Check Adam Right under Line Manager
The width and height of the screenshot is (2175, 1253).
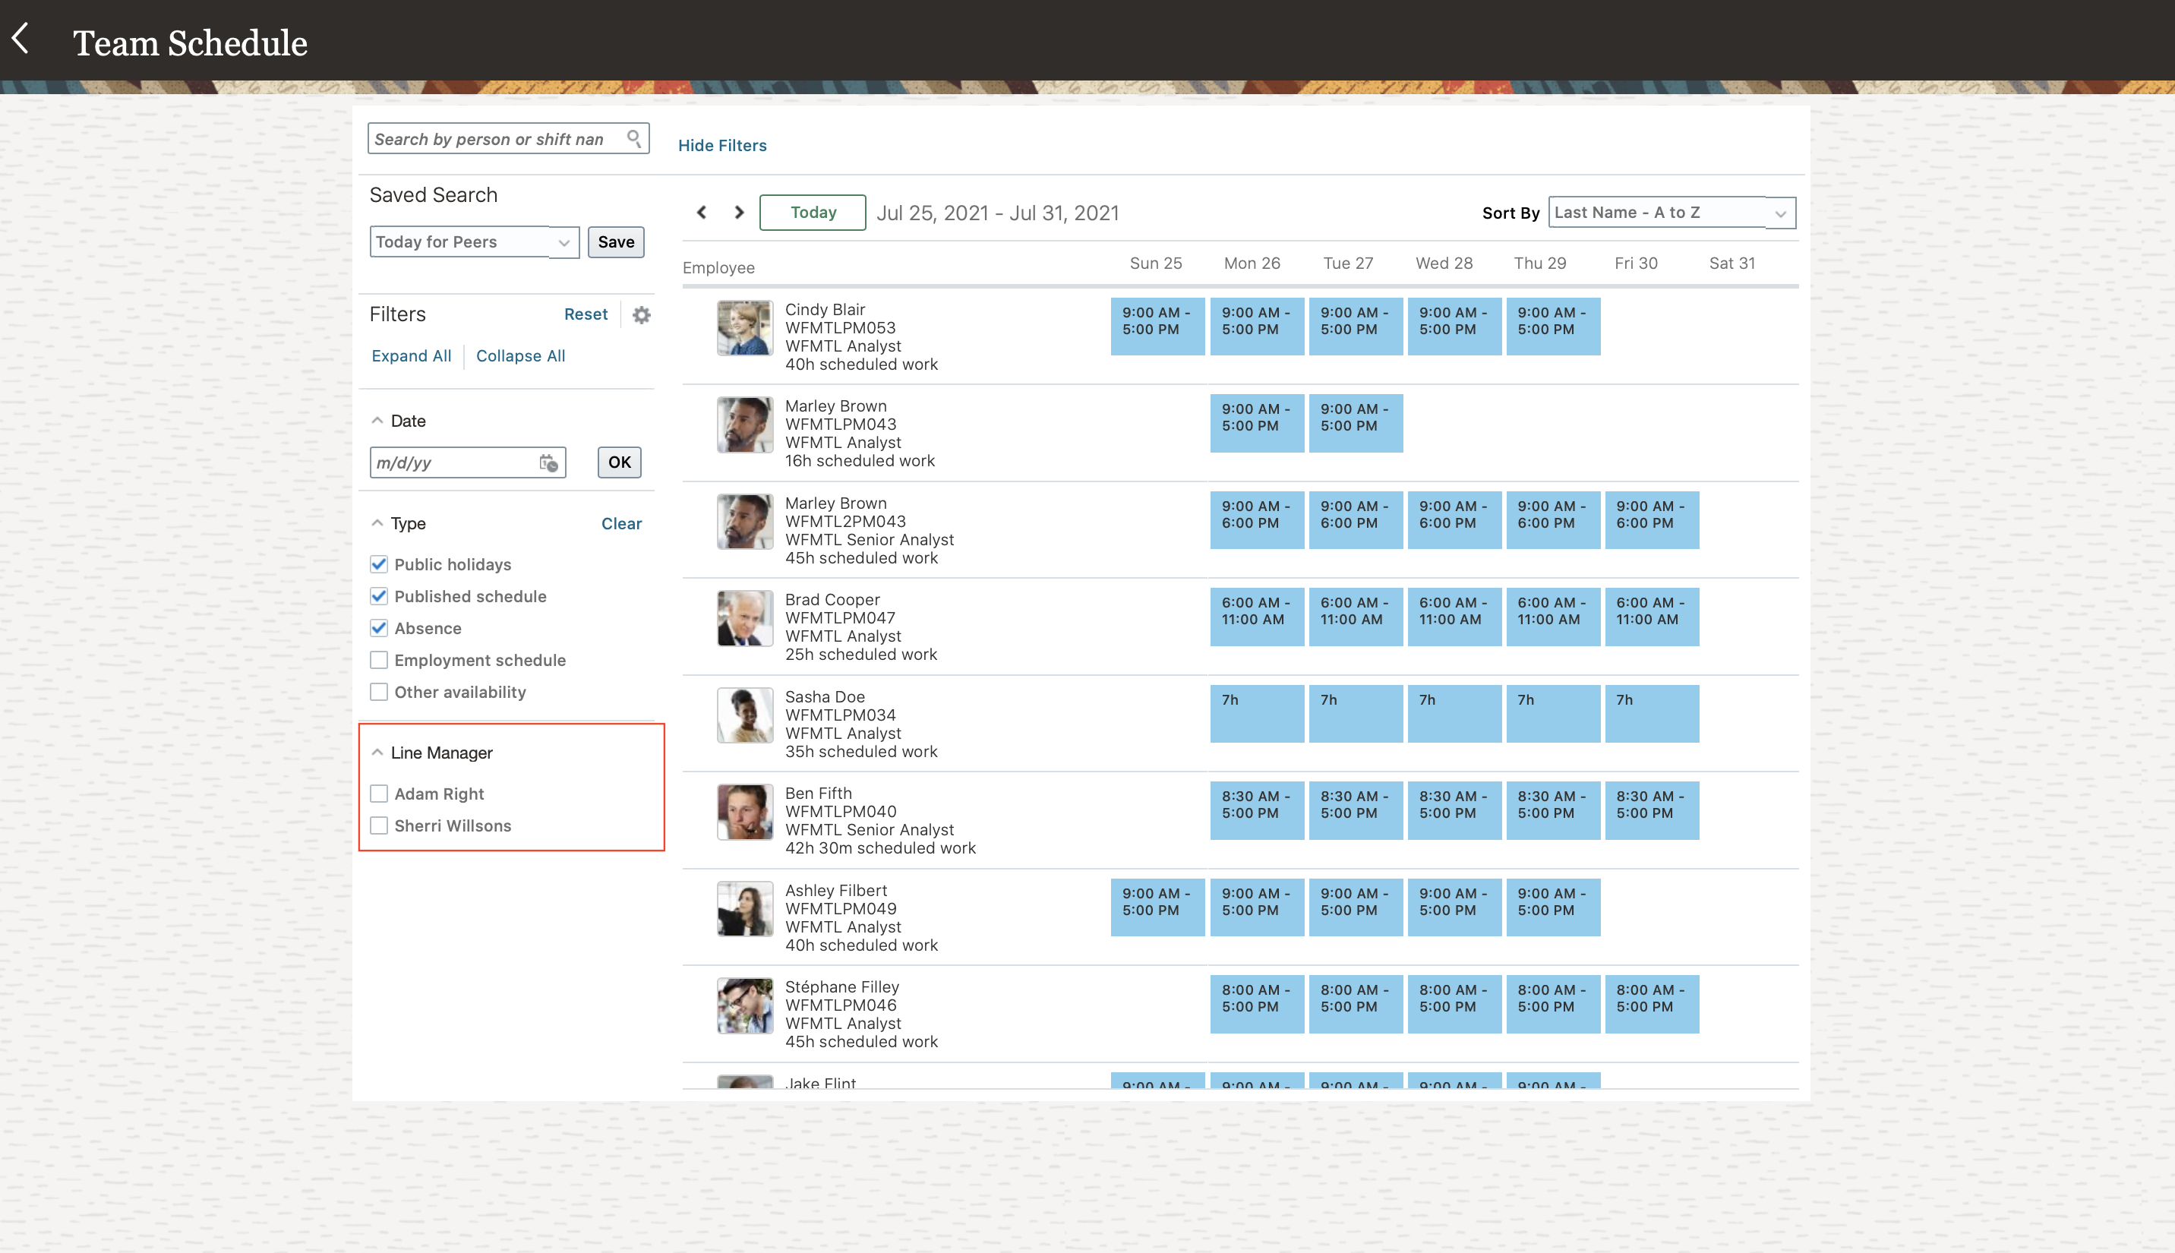click(x=378, y=793)
